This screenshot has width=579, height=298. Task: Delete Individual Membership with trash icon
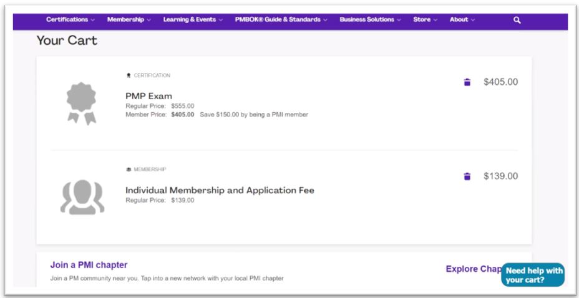467,176
